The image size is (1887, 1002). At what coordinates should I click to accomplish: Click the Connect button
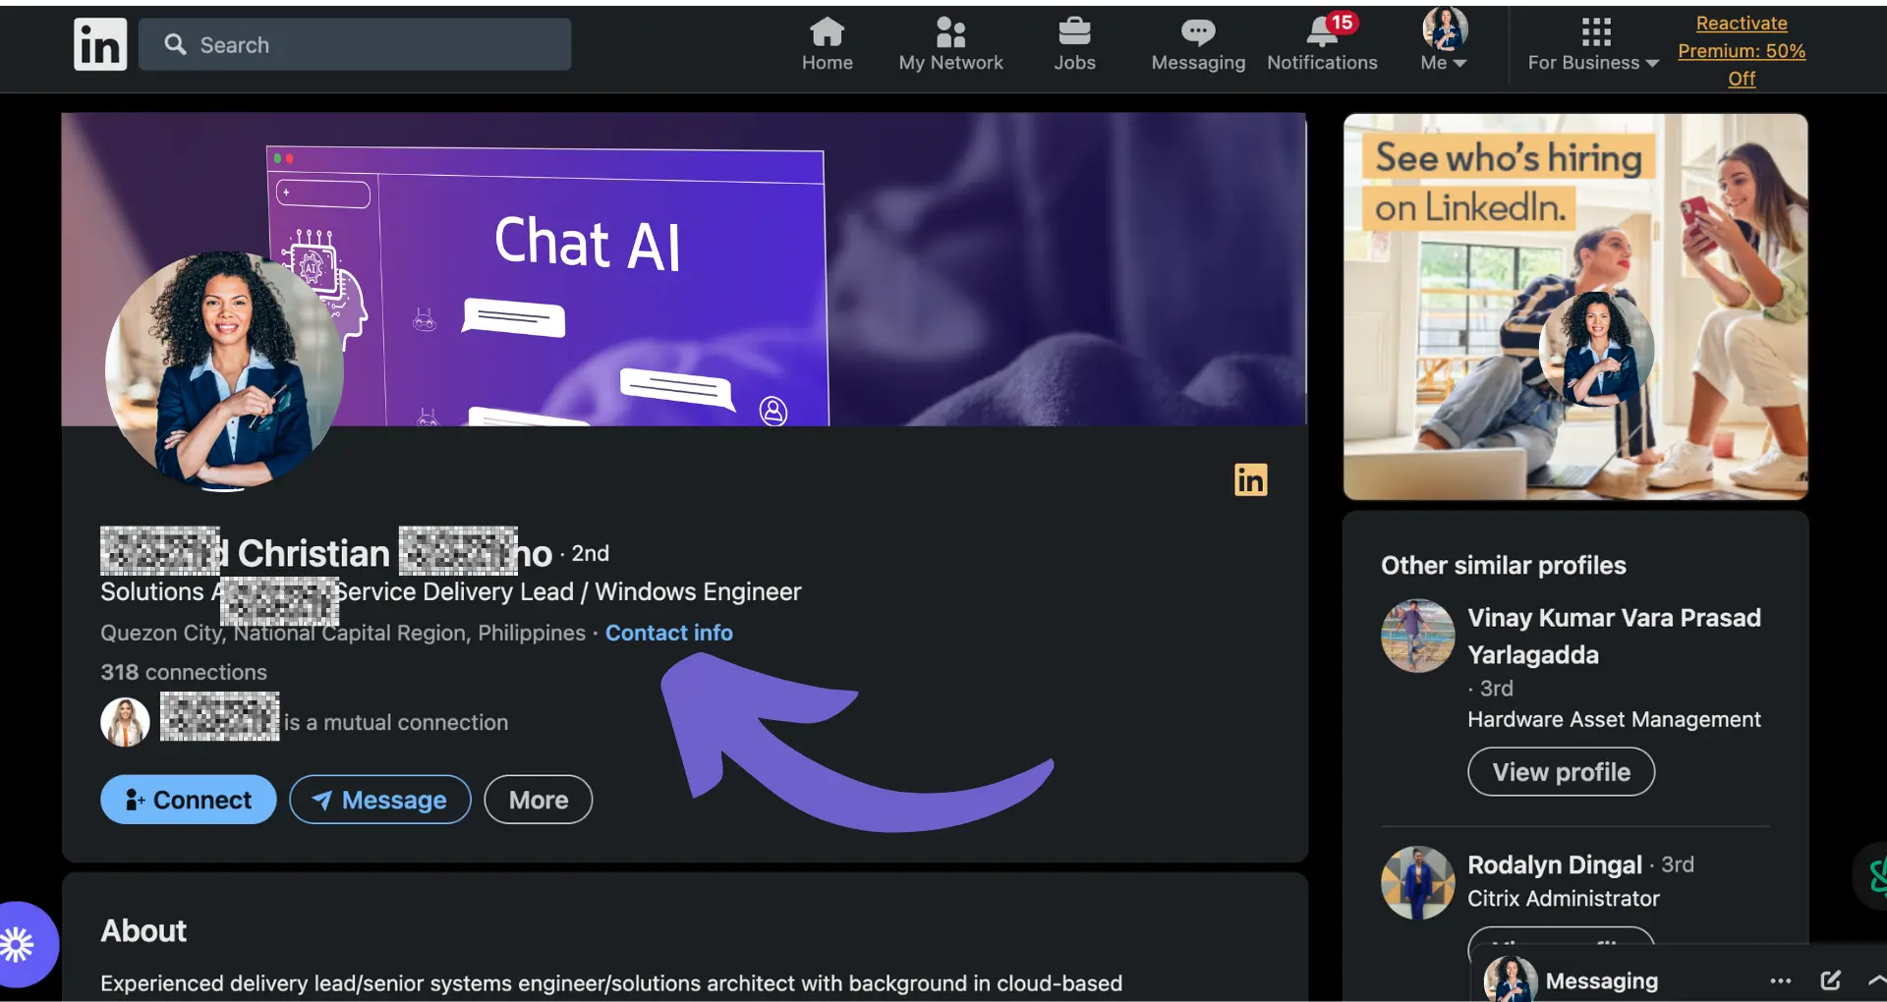tap(187, 799)
